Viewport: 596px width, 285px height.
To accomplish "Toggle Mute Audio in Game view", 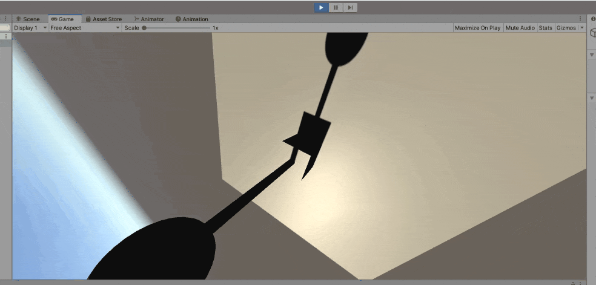I will pyautogui.click(x=520, y=28).
